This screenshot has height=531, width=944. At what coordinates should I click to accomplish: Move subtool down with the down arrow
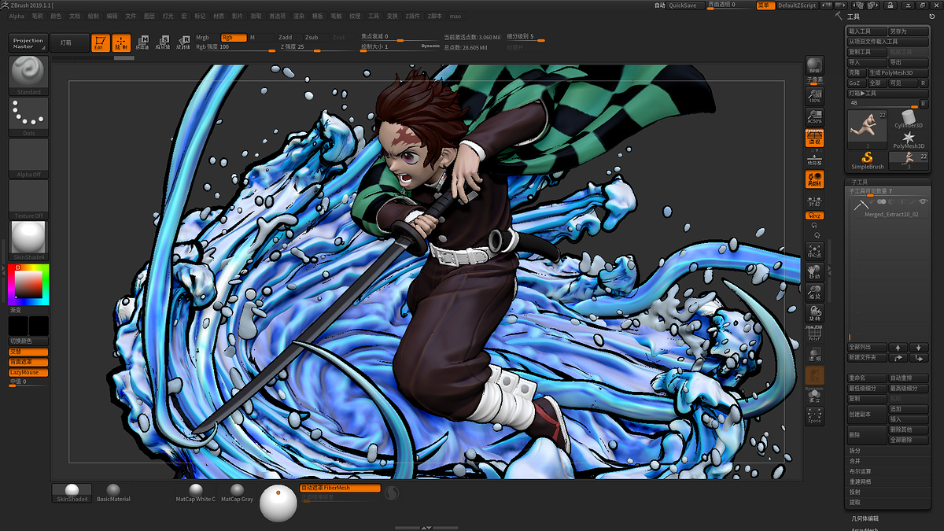point(918,347)
